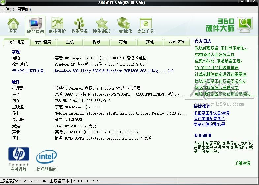Open link 佐敦VS科比 谁是最强王者
Viewport: 259px width, 185px height.
click(218, 61)
